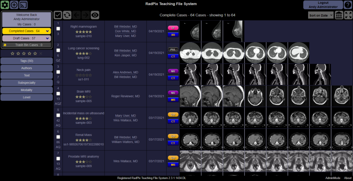Expand the Level filter
Viewport: 353px width, 181px height.
pos(27,97)
